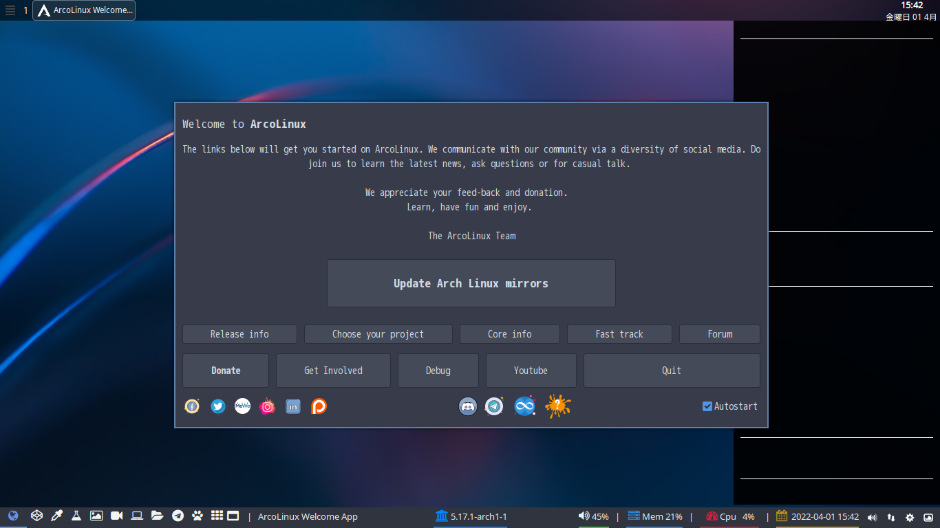The width and height of the screenshot is (940, 528).
Task: Select the ArcoLinux Welcome taskbar window tab
Action: [84, 10]
